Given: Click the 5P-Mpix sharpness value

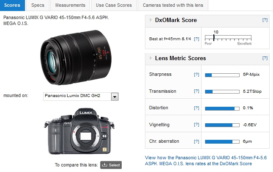Looking at the screenshot, I should pos(251,75).
